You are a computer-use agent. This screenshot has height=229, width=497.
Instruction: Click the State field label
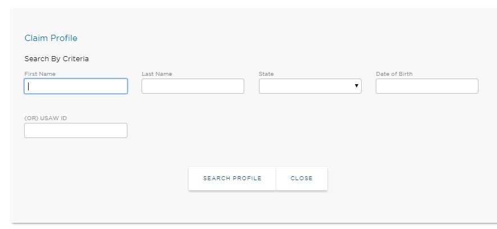coord(266,74)
